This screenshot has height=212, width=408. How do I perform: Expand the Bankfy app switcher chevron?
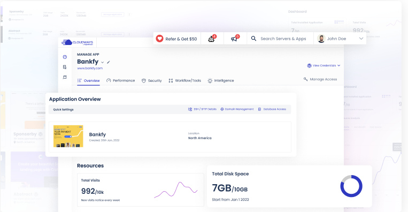click(102, 62)
